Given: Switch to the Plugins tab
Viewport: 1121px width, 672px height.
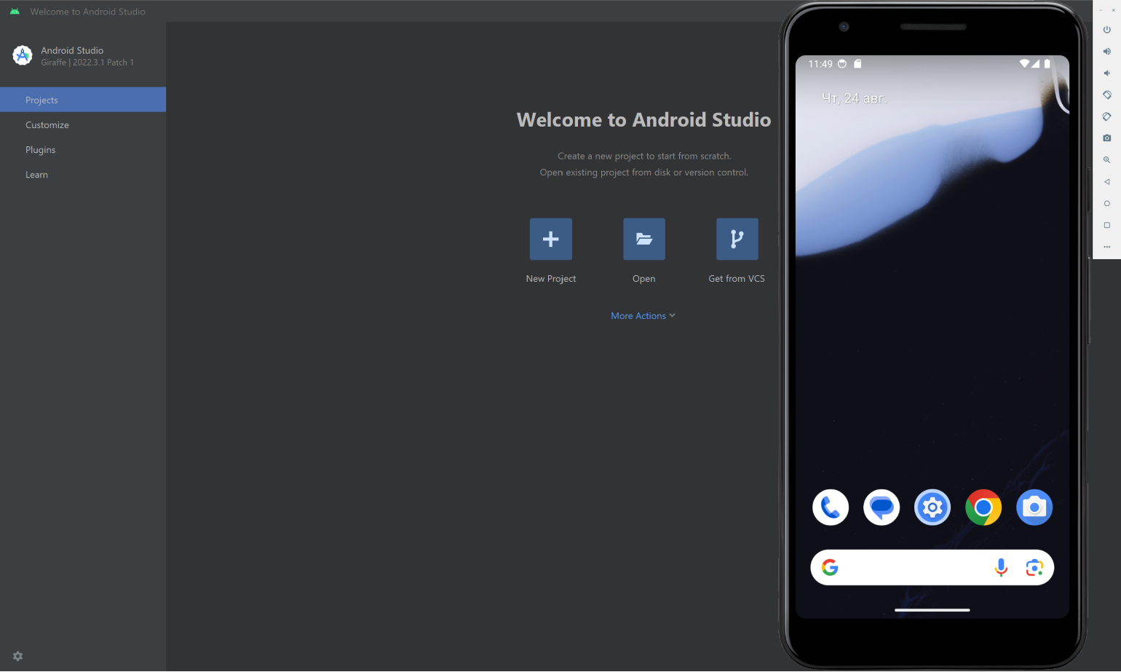Looking at the screenshot, I should (x=41, y=150).
